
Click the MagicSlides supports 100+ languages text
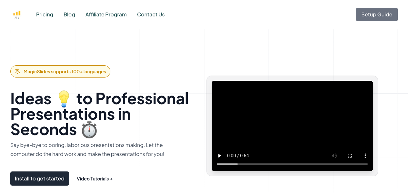[65, 71]
